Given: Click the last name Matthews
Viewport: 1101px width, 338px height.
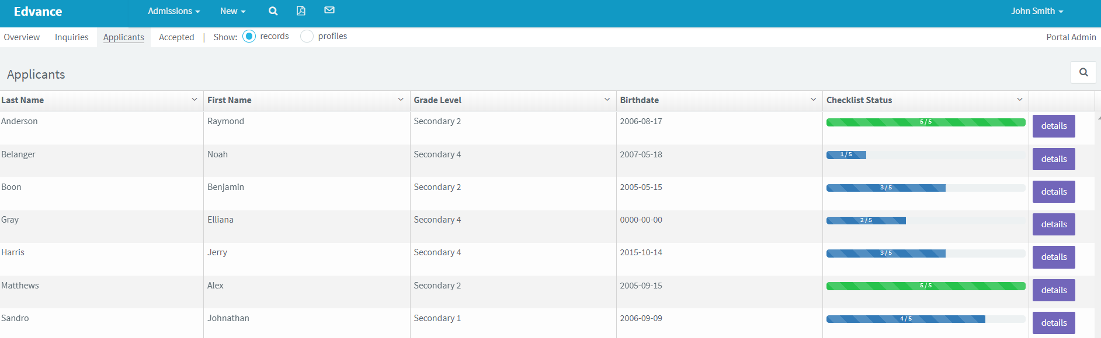Looking at the screenshot, I should point(20,286).
